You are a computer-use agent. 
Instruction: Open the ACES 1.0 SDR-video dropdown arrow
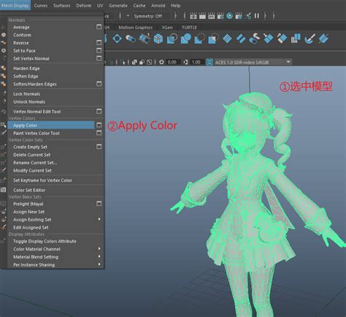click(x=288, y=62)
